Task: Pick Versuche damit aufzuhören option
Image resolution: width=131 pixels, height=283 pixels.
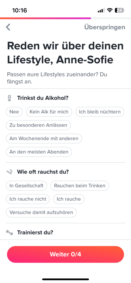Action: 41,213
